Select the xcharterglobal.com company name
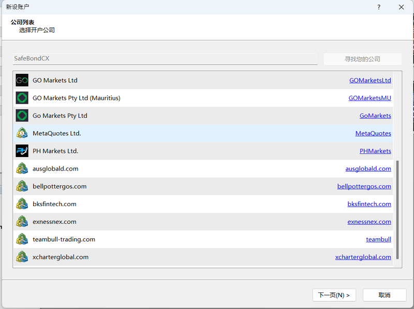 coord(61,257)
